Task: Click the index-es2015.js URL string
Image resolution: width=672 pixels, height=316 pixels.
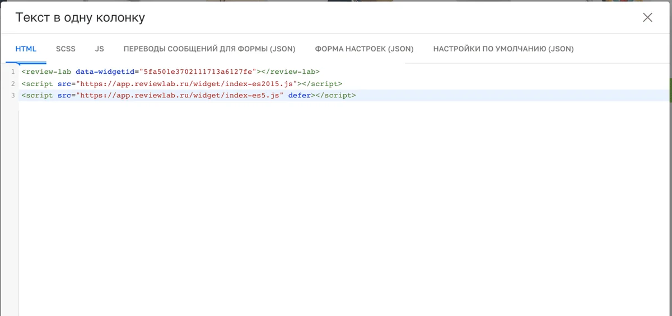Action: (x=186, y=83)
